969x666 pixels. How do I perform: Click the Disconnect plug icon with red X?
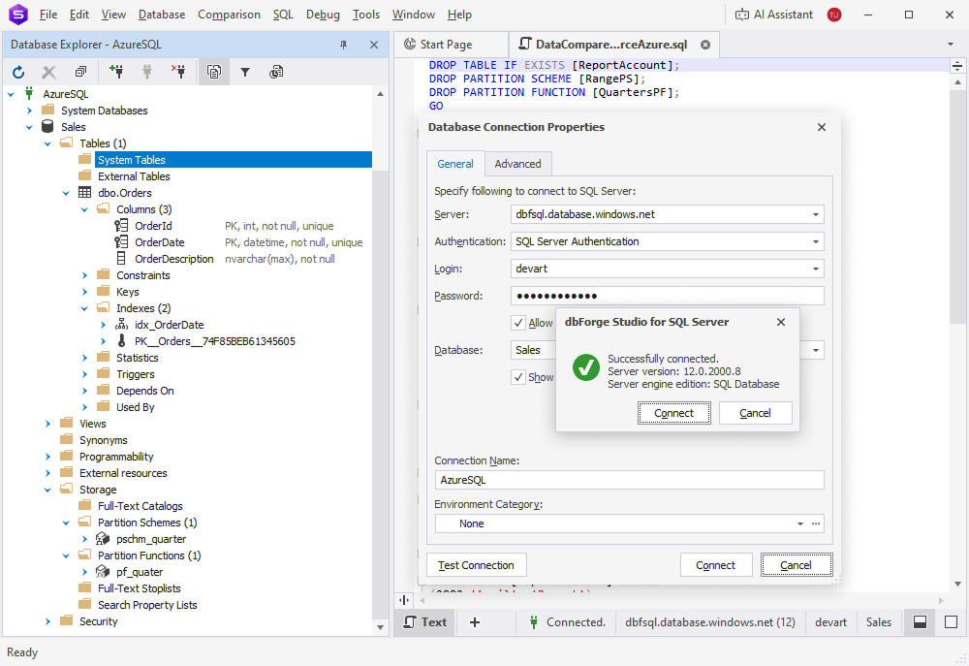coord(178,72)
